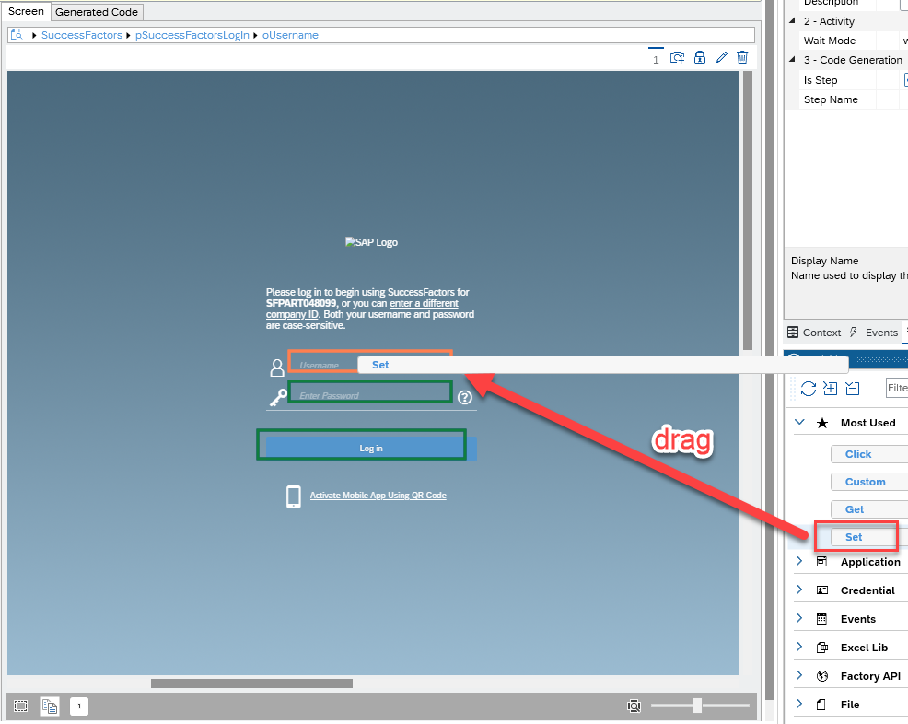
Task: Click the Context tab's table icon
Action: pyautogui.click(x=793, y=332)
